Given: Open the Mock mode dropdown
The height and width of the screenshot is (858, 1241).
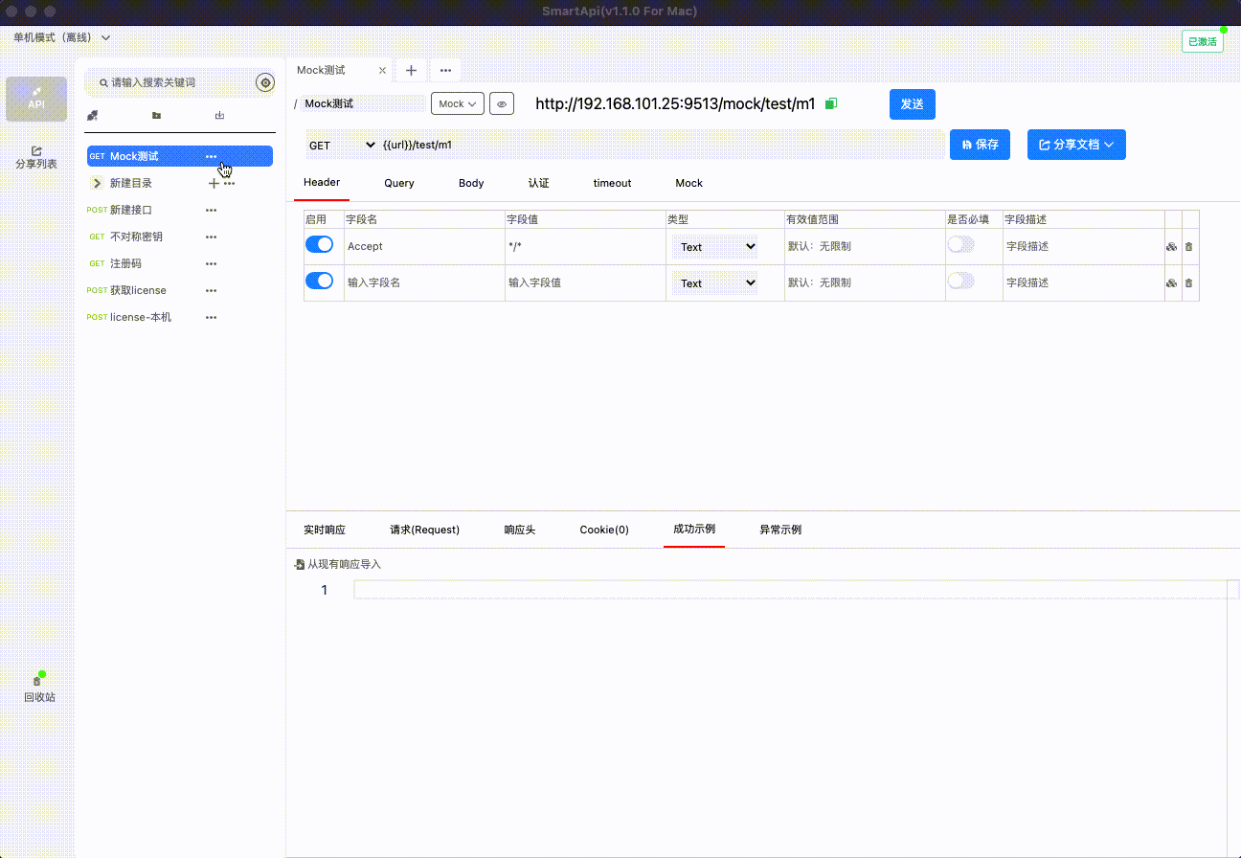Looking at the screenshot, I should 457,102.
